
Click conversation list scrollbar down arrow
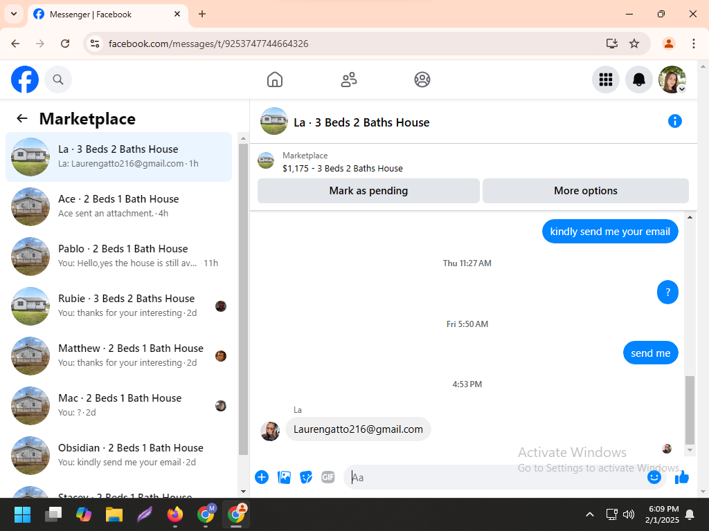[243, 492]
